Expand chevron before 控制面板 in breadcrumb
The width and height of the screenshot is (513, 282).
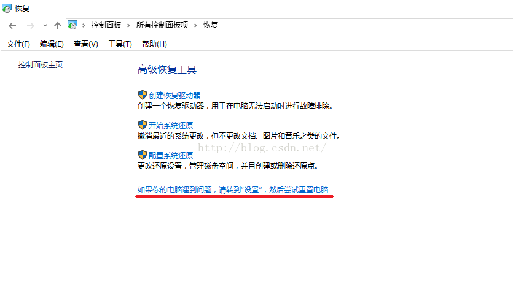[x=84, y=25]
